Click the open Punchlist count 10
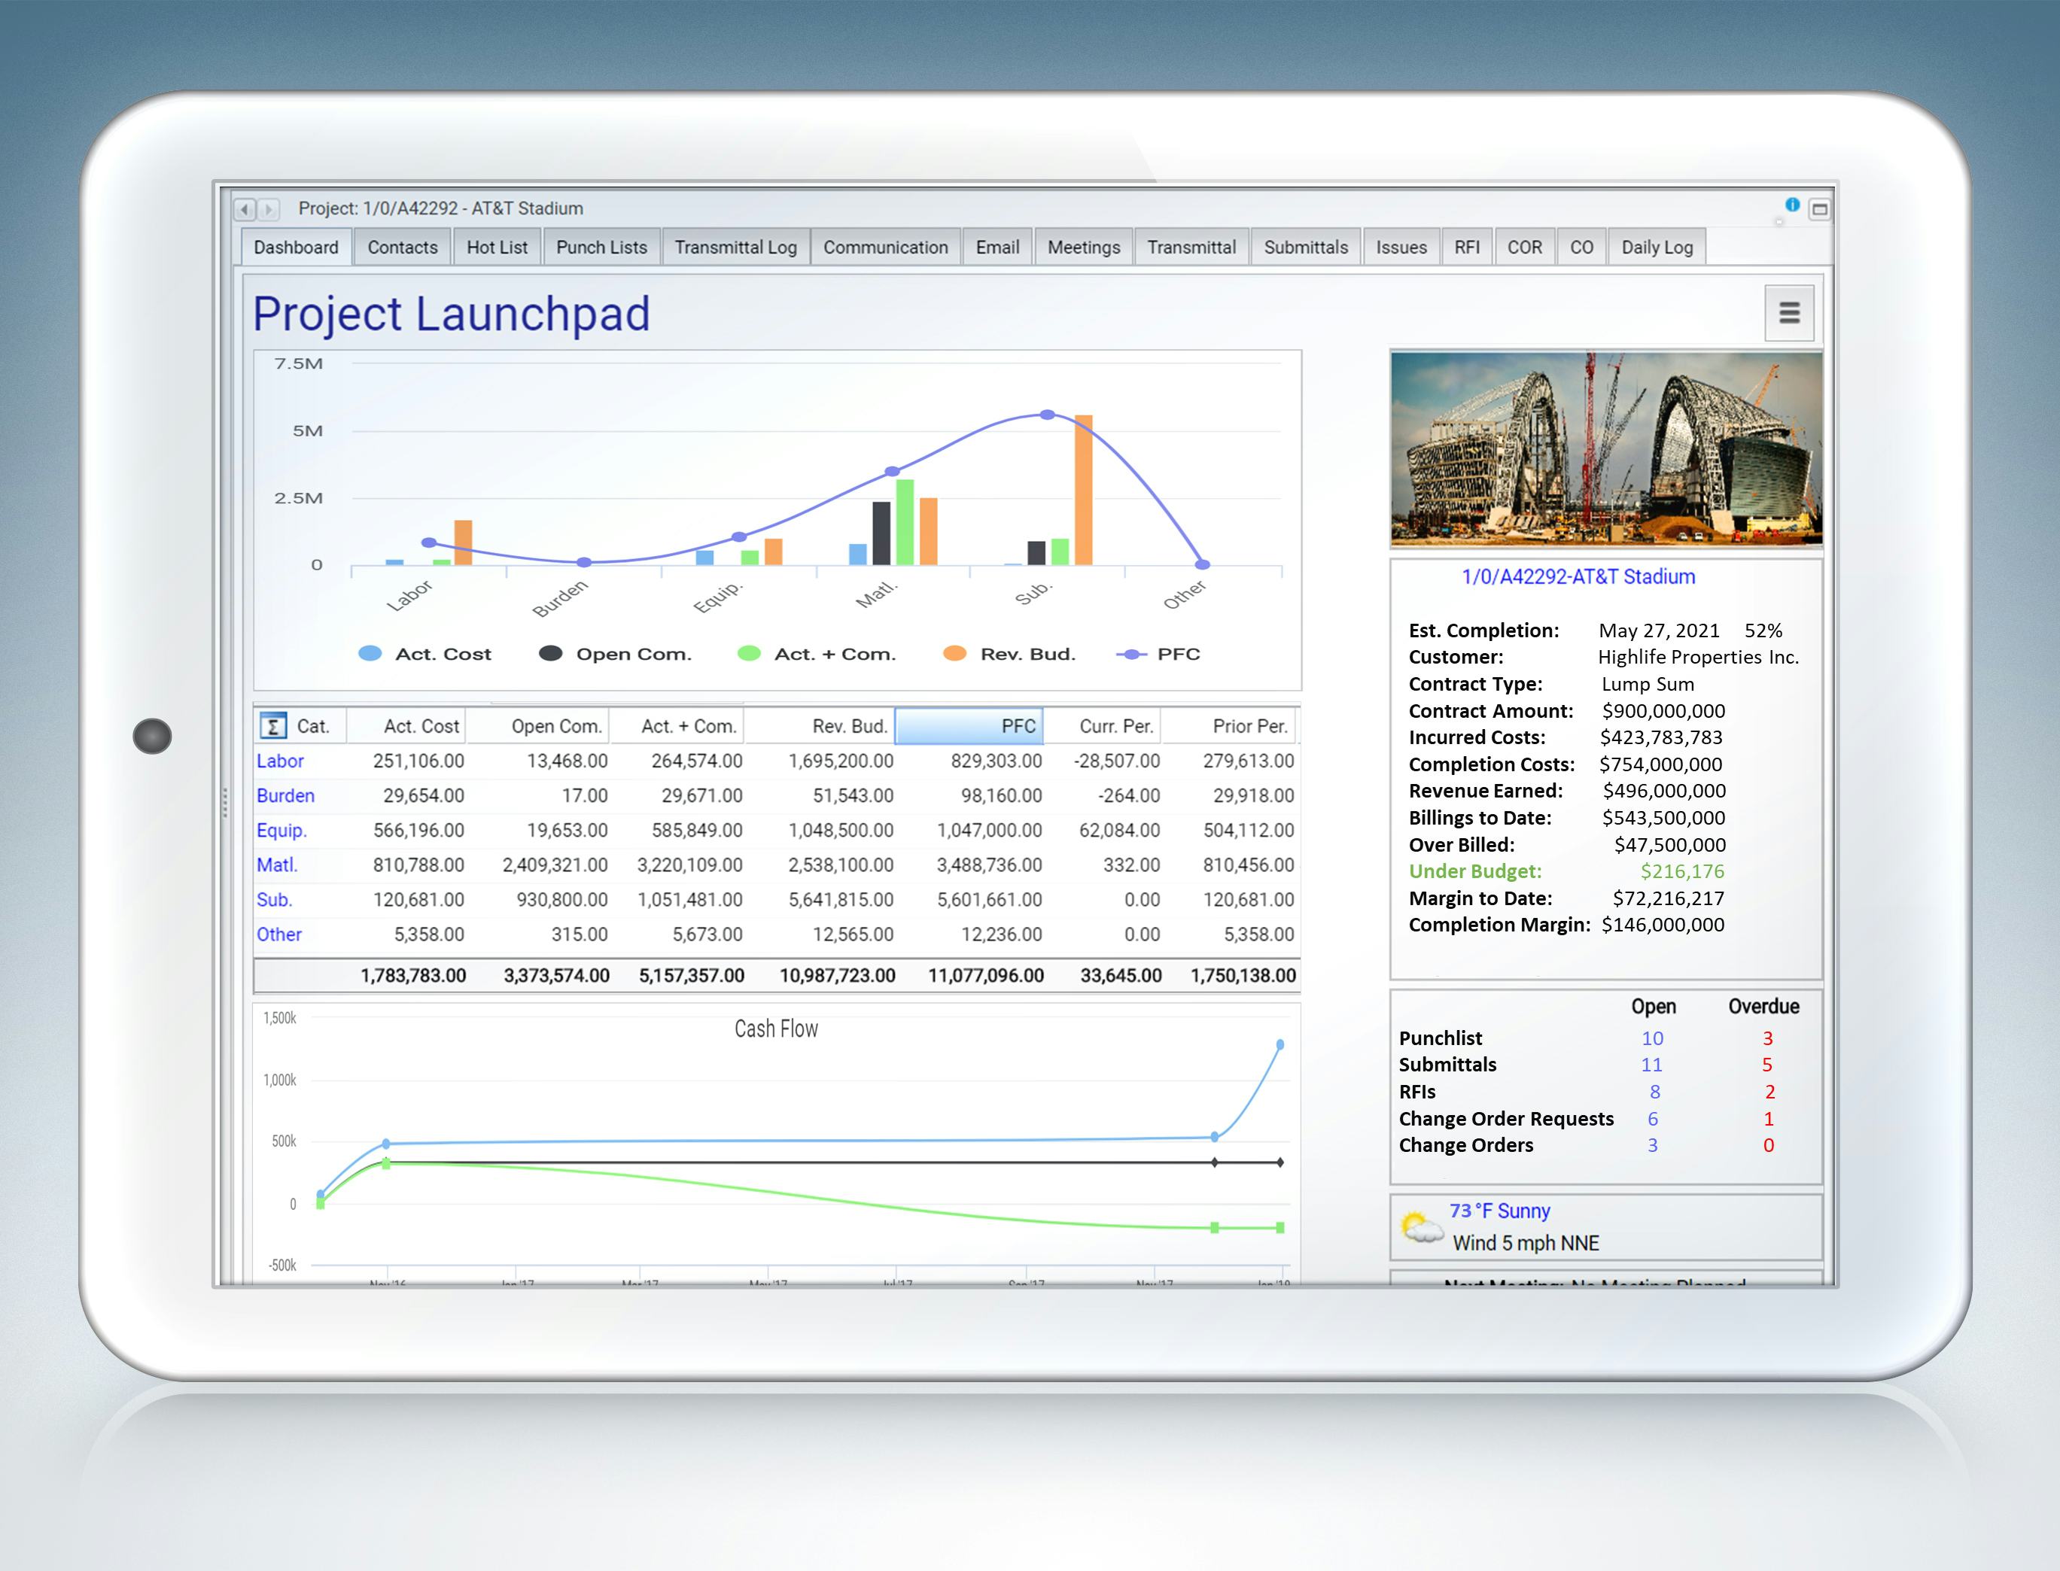 (x=1652, y=1039)
